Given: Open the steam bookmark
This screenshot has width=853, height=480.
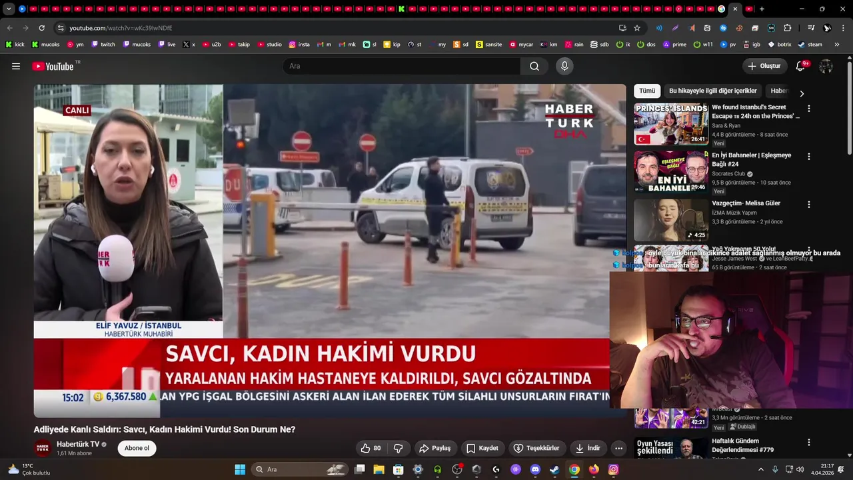Looking at the screenshot, I should (810, 45).
